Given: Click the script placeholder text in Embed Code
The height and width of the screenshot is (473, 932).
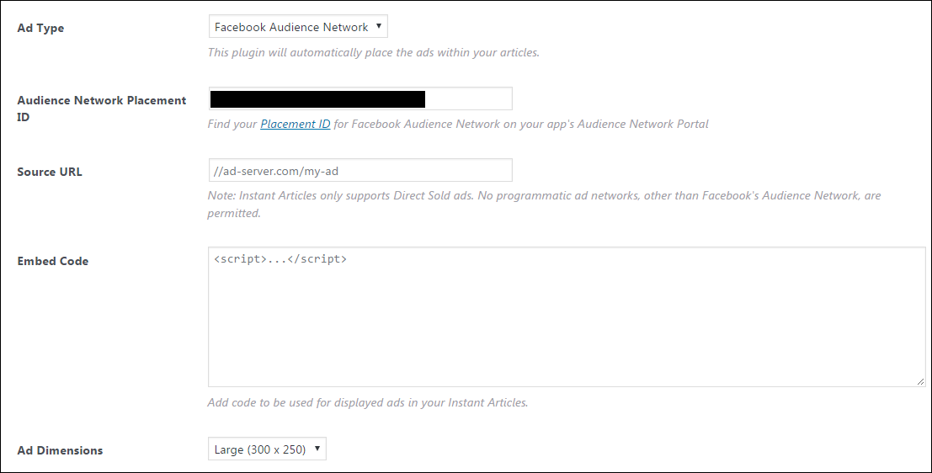Looking at the screenshot, I should coord(280,258).
